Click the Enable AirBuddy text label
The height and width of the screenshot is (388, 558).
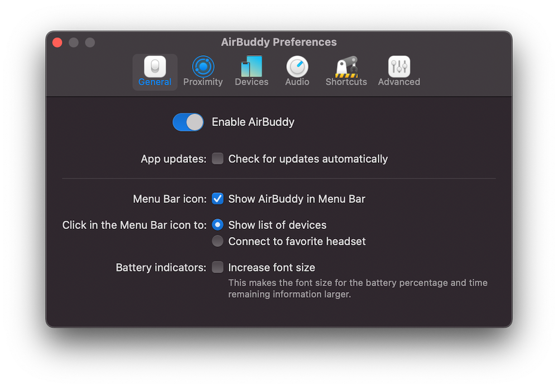coord(253,122)
